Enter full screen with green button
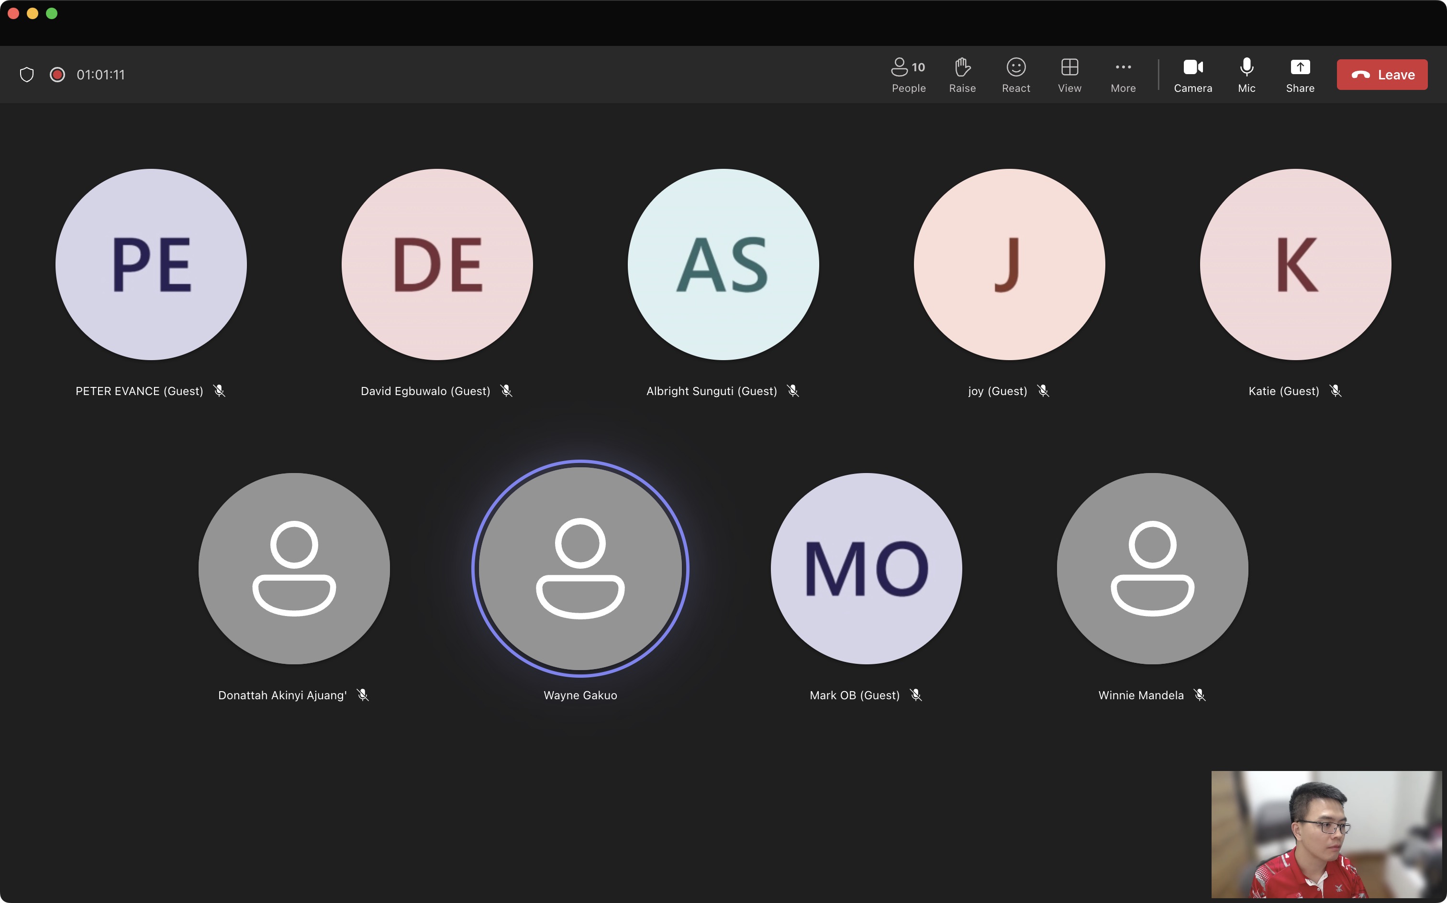Image resolution: width=1447 pixels, height=903 pixels. (51, 13)
